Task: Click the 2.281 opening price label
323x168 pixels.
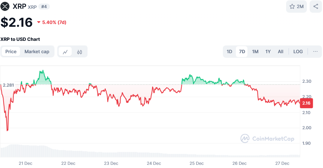Action: click(x=8, y=85)
